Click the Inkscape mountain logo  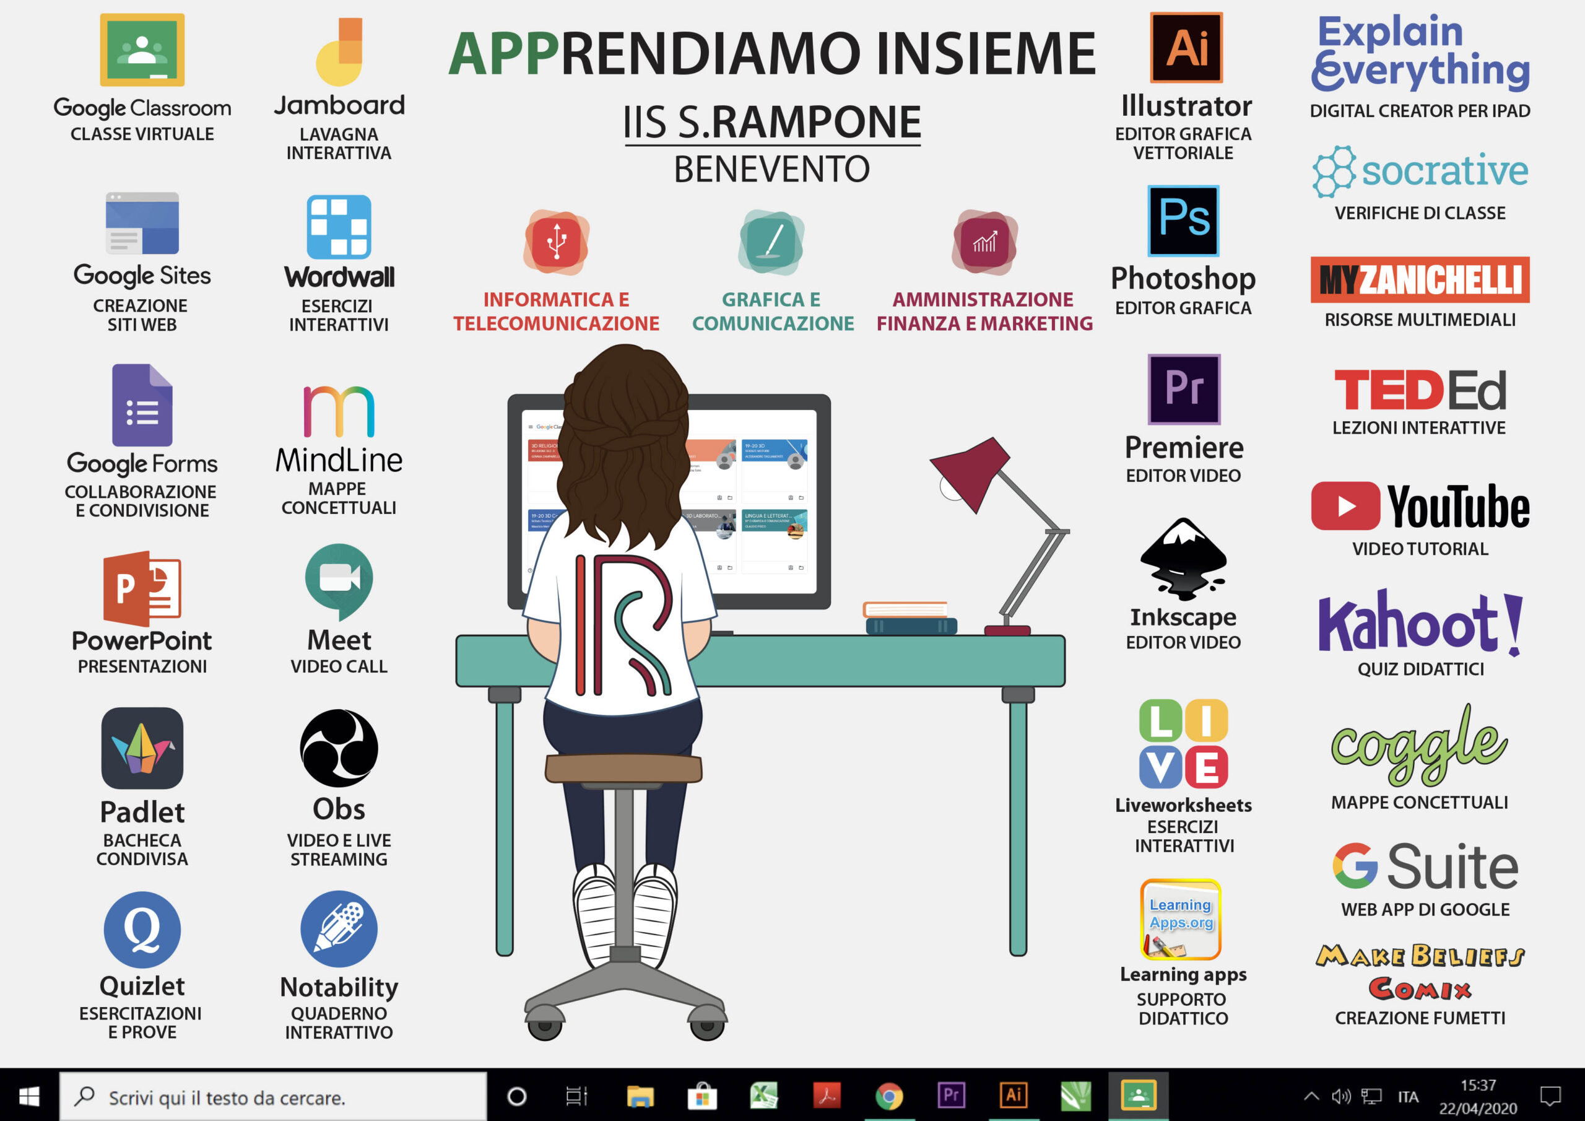tap(1183, 559)
